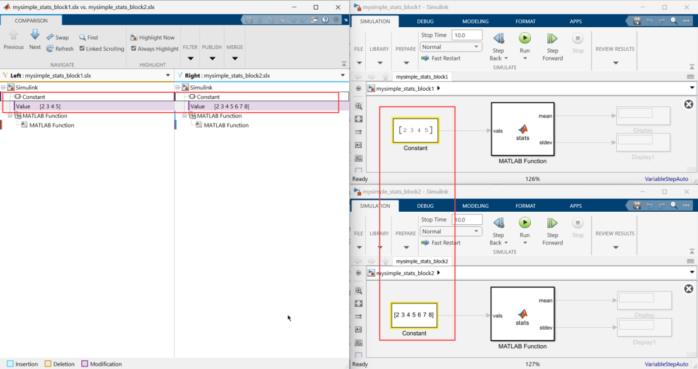Image resolution: width=698 pixels, height=369 pixels.
Task: Click Run in block1 window
Action: pyautogui.click(x=525, y=38)
